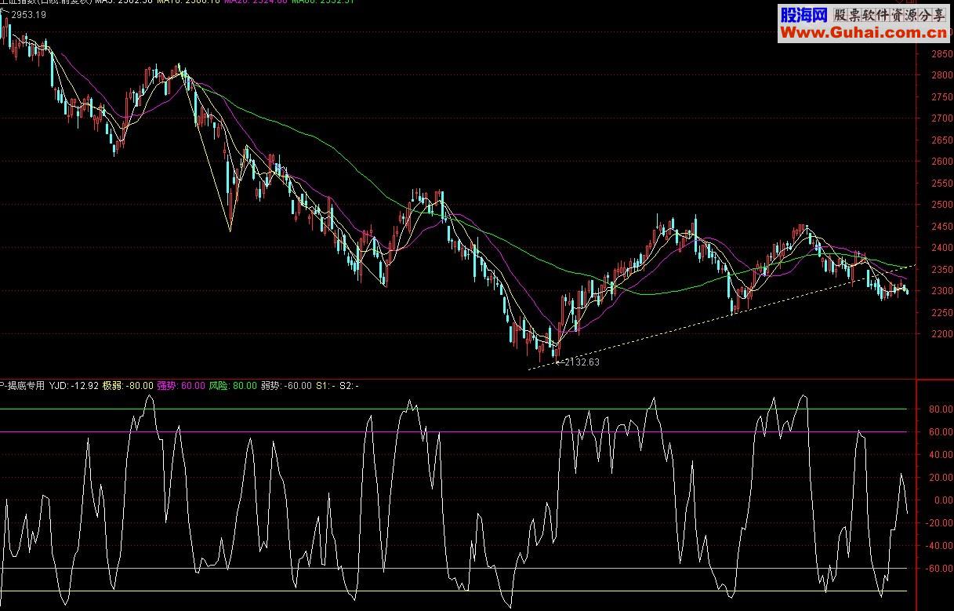Click the 2600 price axis tick
This screenshot has width=954, height=611.
(941, 162)
